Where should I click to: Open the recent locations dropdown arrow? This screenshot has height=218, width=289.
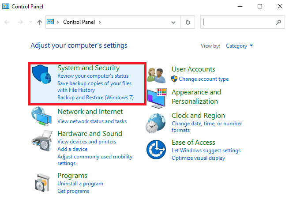(x=30, y=22)
